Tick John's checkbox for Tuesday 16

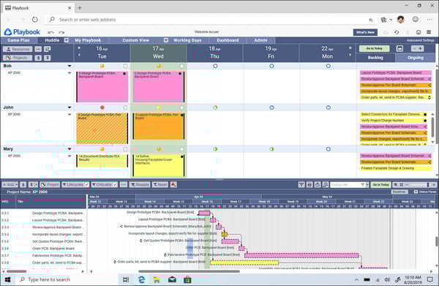[125, 108]
